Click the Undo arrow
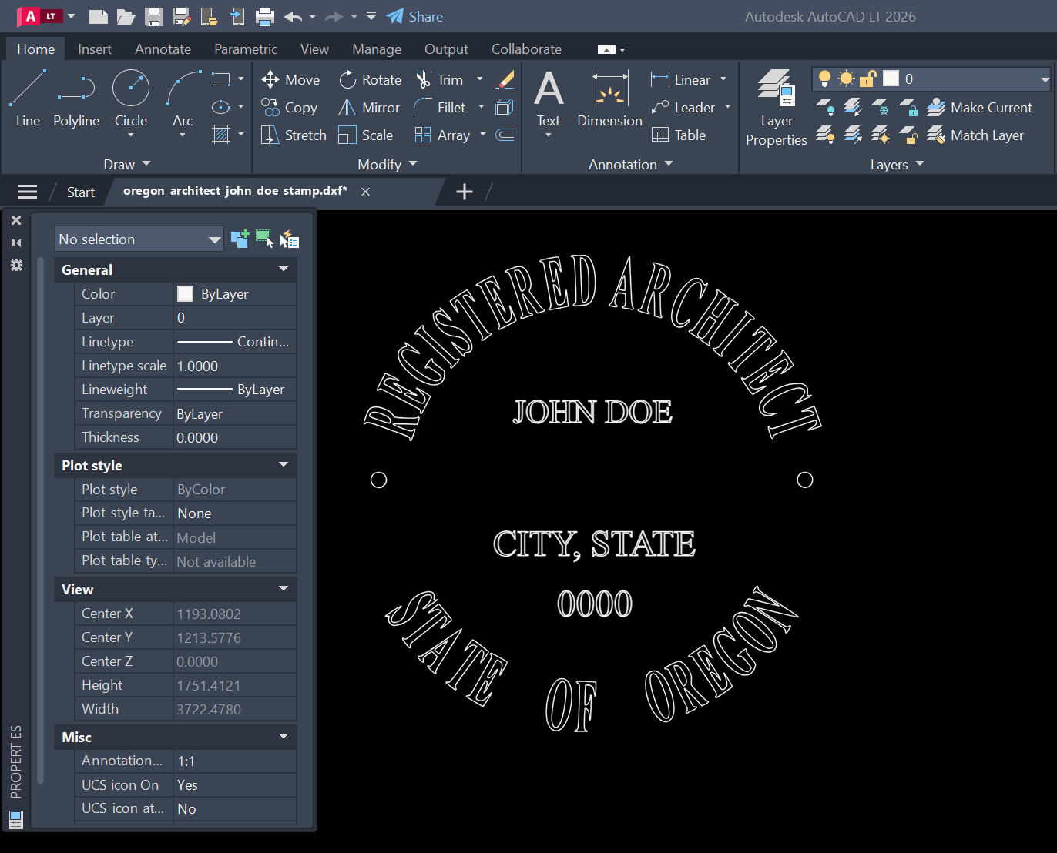 (293, 16)
